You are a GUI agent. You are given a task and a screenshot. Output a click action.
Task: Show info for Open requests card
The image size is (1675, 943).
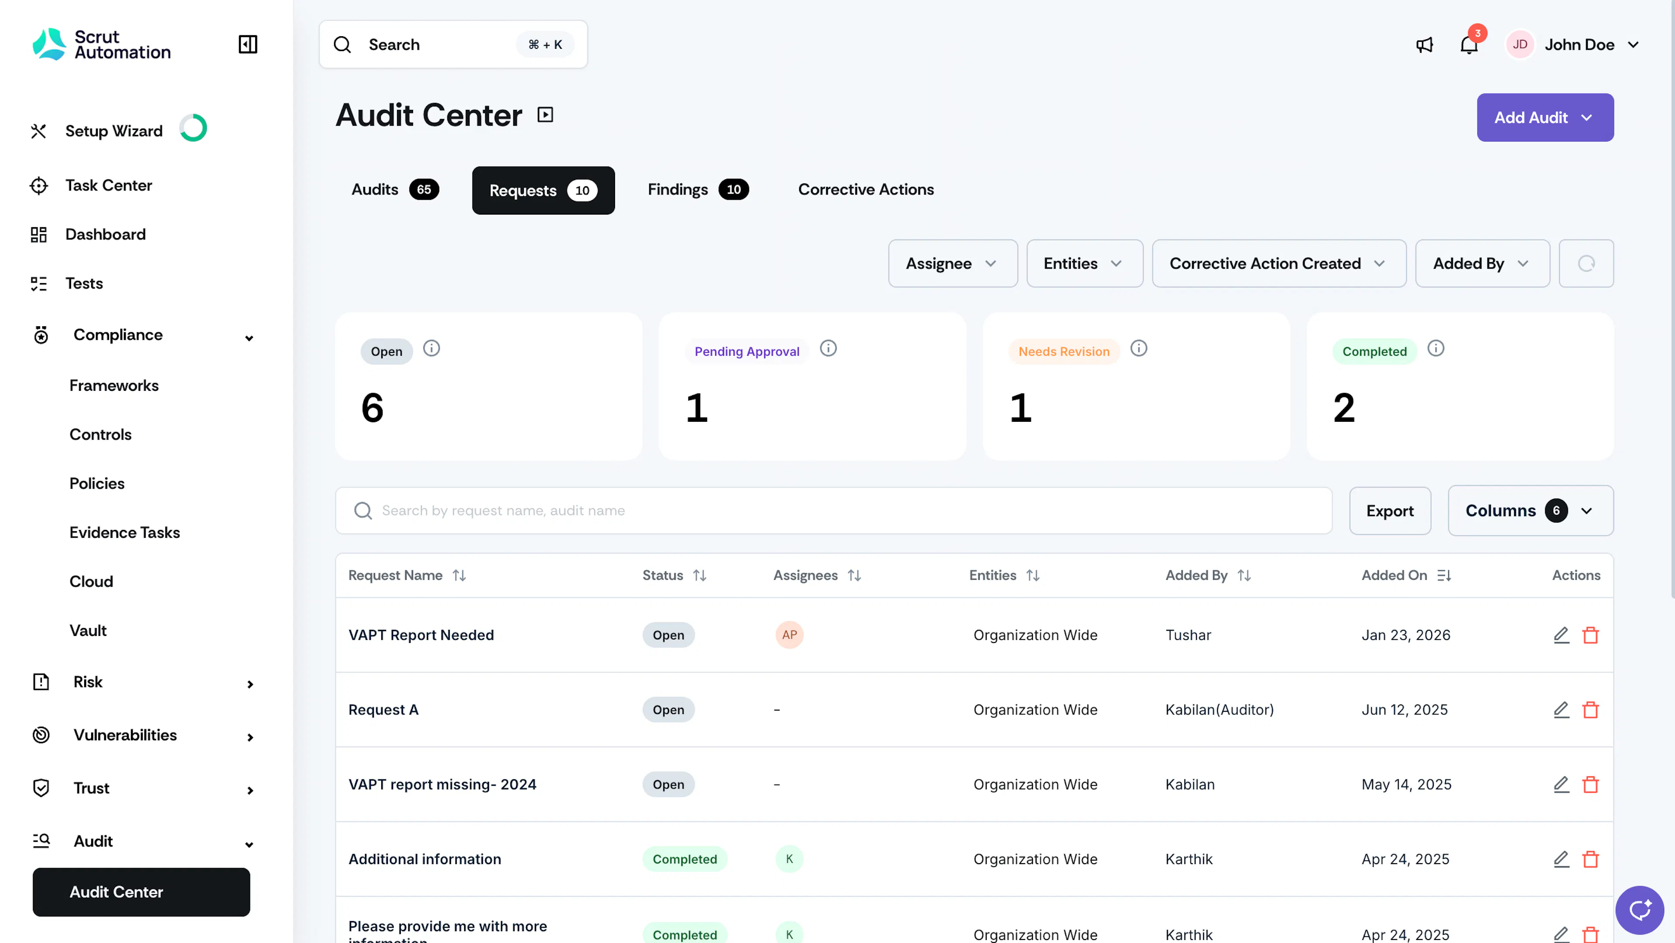pos(431,348)
